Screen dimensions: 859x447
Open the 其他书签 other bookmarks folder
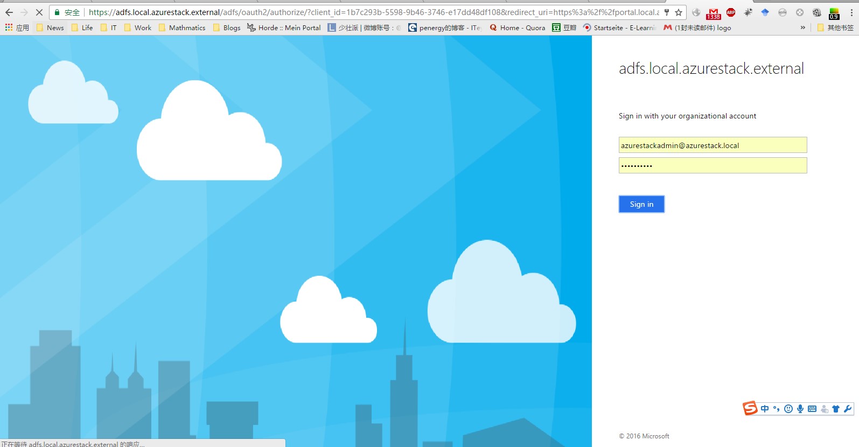click(835, 27)
